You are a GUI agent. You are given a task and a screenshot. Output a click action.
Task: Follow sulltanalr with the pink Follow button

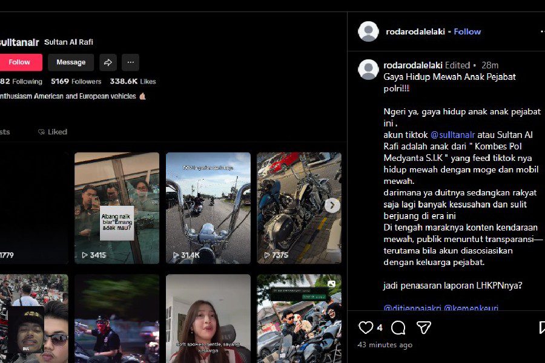click(21, 62)
